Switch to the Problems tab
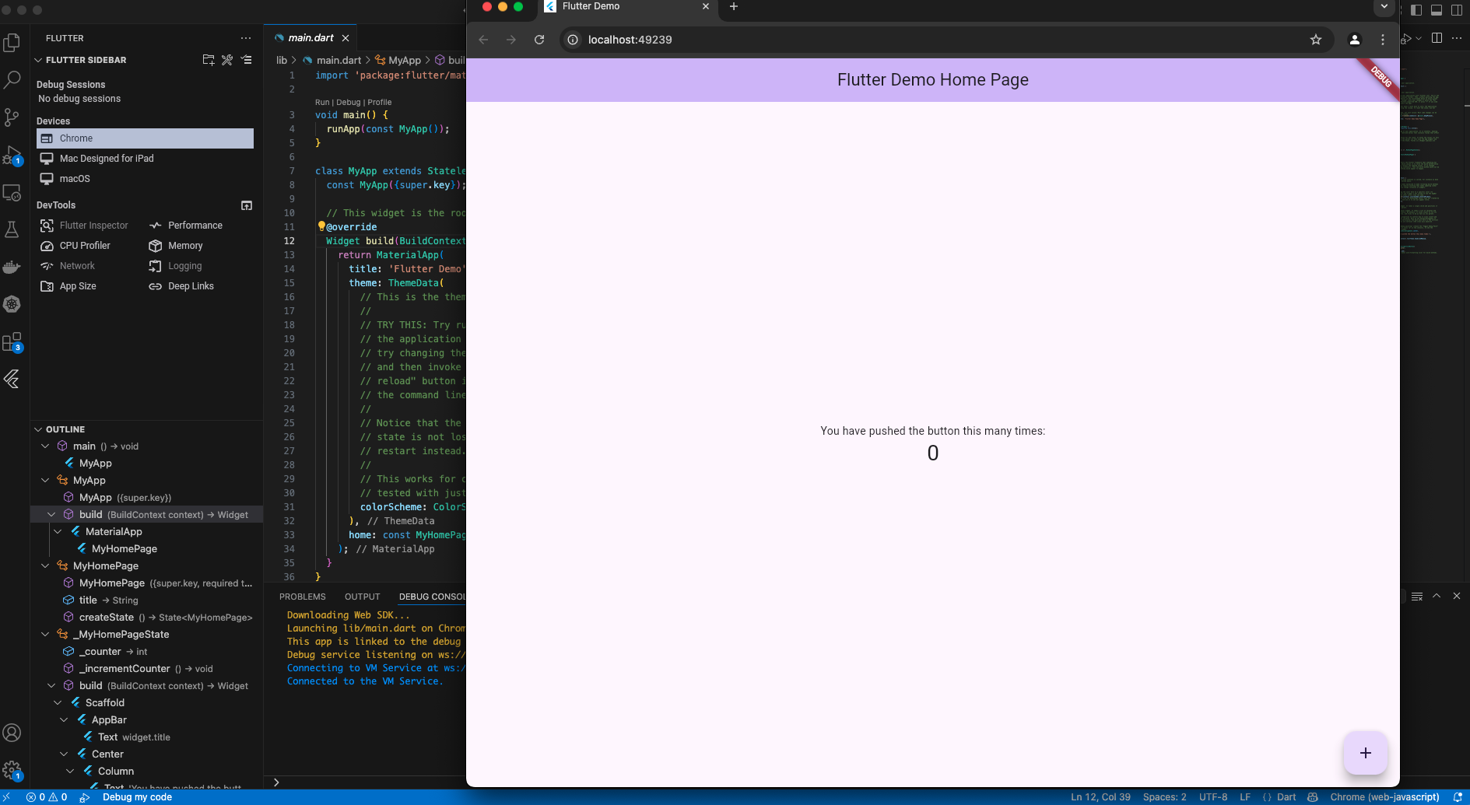This screenshot has width=1470, height=805. (303, 597)
